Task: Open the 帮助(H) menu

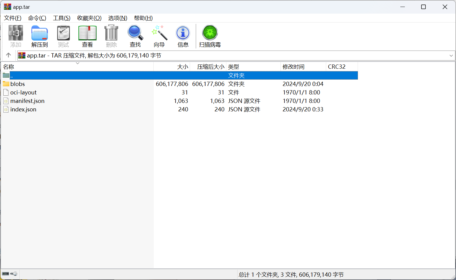Action: 143,18
